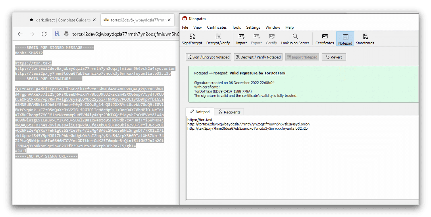Go back in the browser
This screenshot has width=431, height=217.
tap(20, 34)
